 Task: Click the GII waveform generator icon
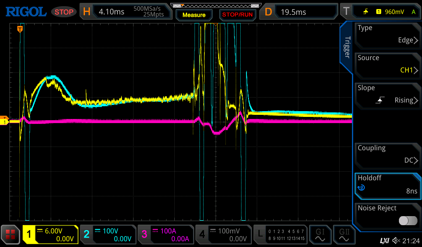click(344, 235)
